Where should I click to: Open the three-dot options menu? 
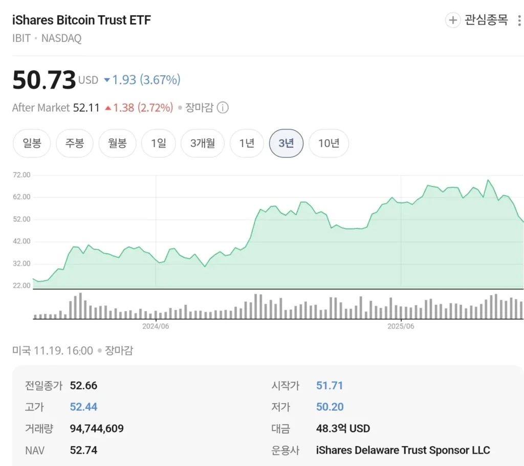(519, 20)
